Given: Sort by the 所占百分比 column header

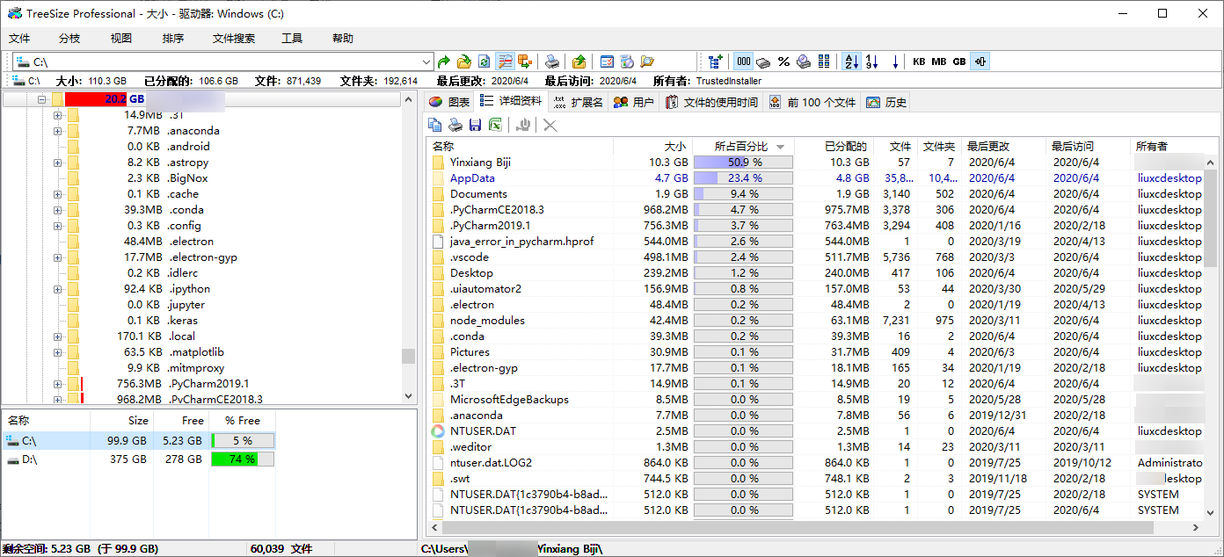Looking at the screenshot, I should (743, 147).
